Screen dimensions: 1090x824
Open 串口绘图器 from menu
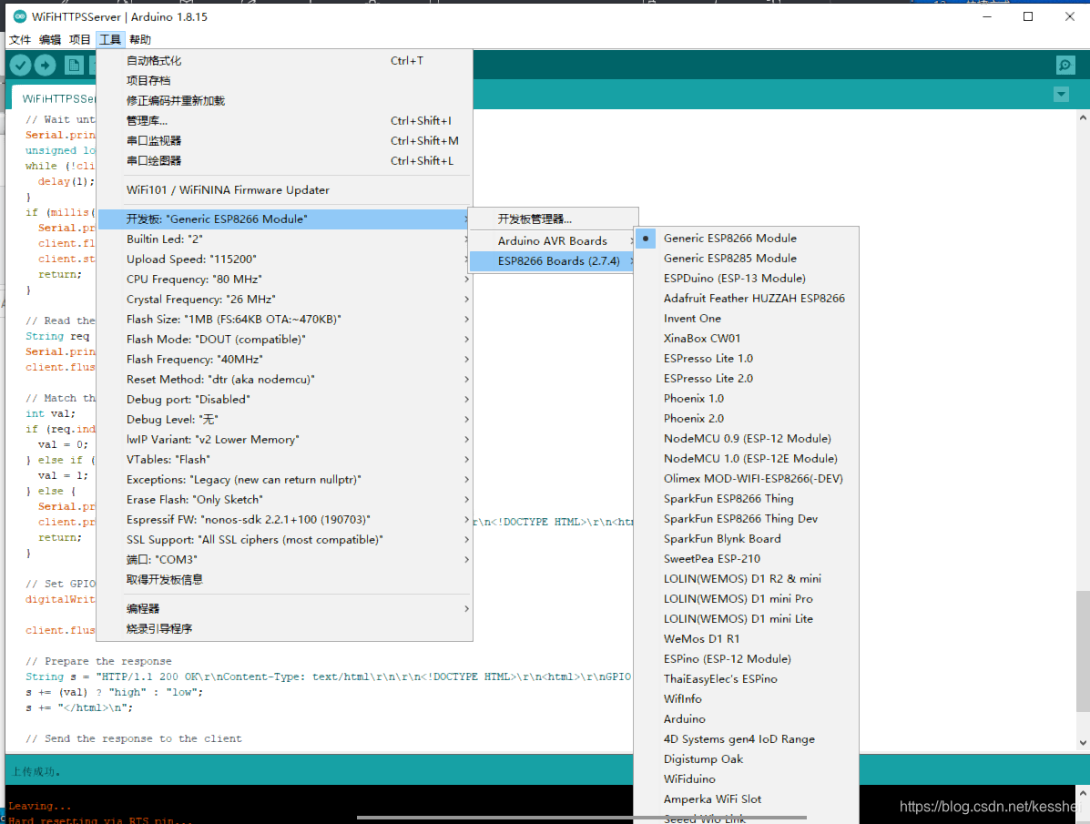point(285,161)
